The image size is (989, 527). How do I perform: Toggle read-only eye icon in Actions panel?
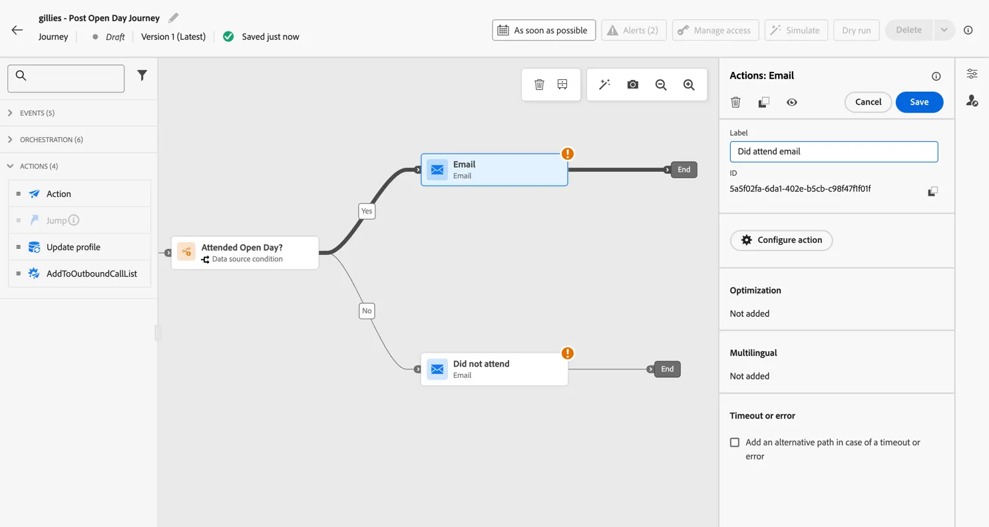[791, 102]
